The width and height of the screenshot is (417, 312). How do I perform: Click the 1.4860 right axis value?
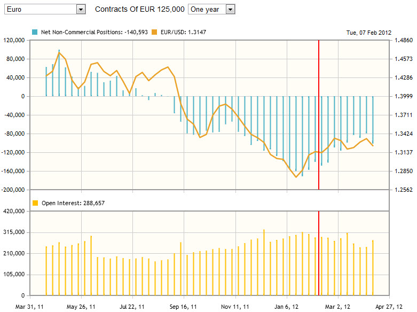coord(403,40)
